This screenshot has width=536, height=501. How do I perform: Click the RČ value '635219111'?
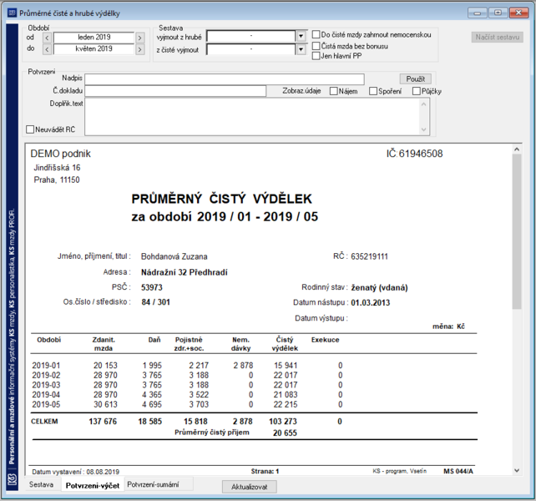[x=369, y=256]
